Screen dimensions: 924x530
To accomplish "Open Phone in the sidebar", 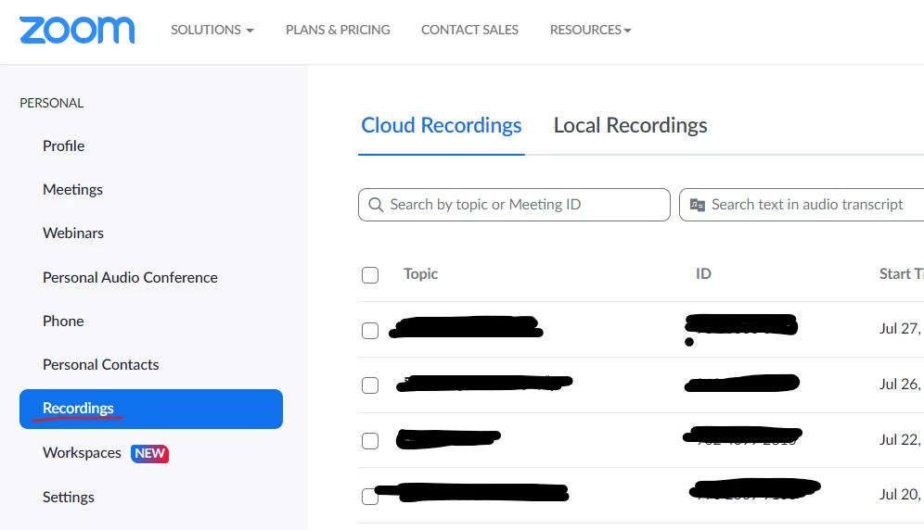I will click(63, 321).
